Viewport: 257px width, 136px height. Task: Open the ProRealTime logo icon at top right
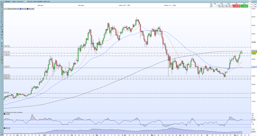click(x=250, y=2)
